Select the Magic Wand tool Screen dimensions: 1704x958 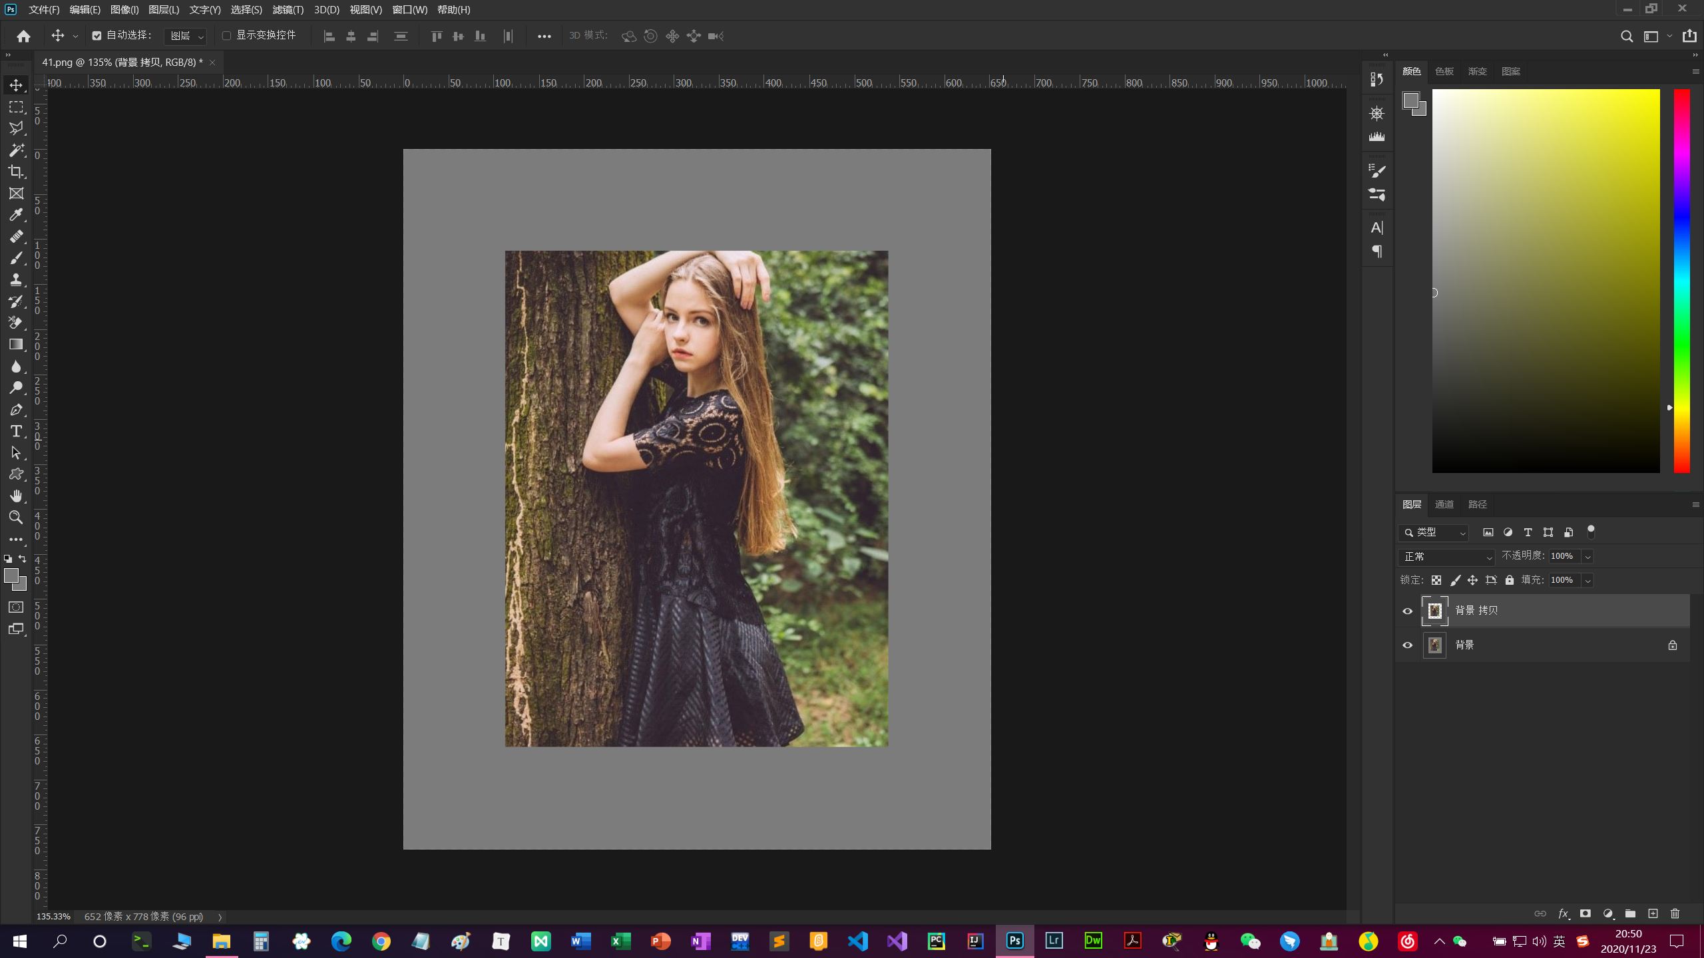(16, 150)
